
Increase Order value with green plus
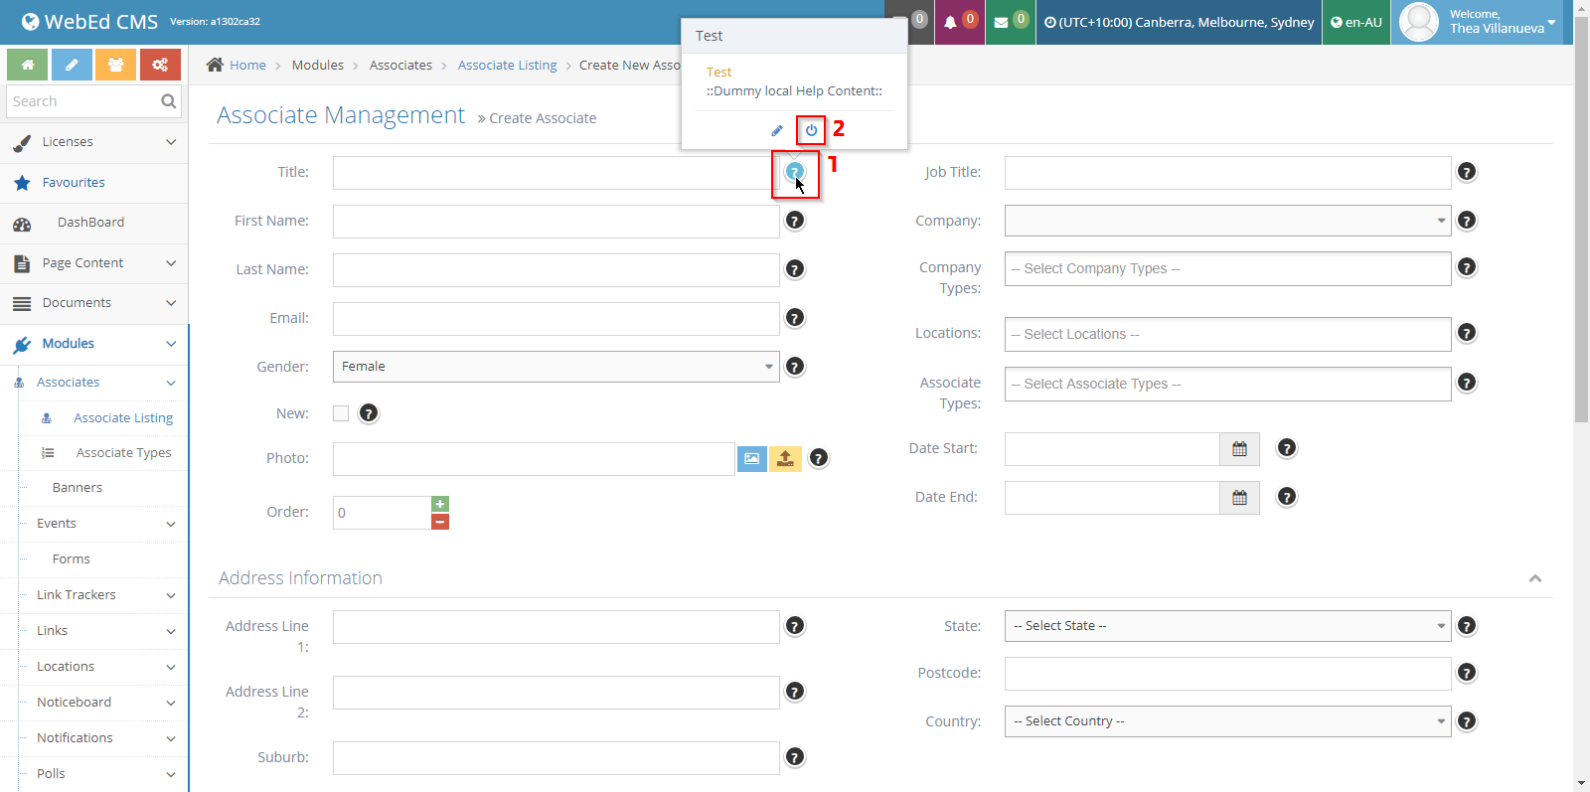pos(440,504)
